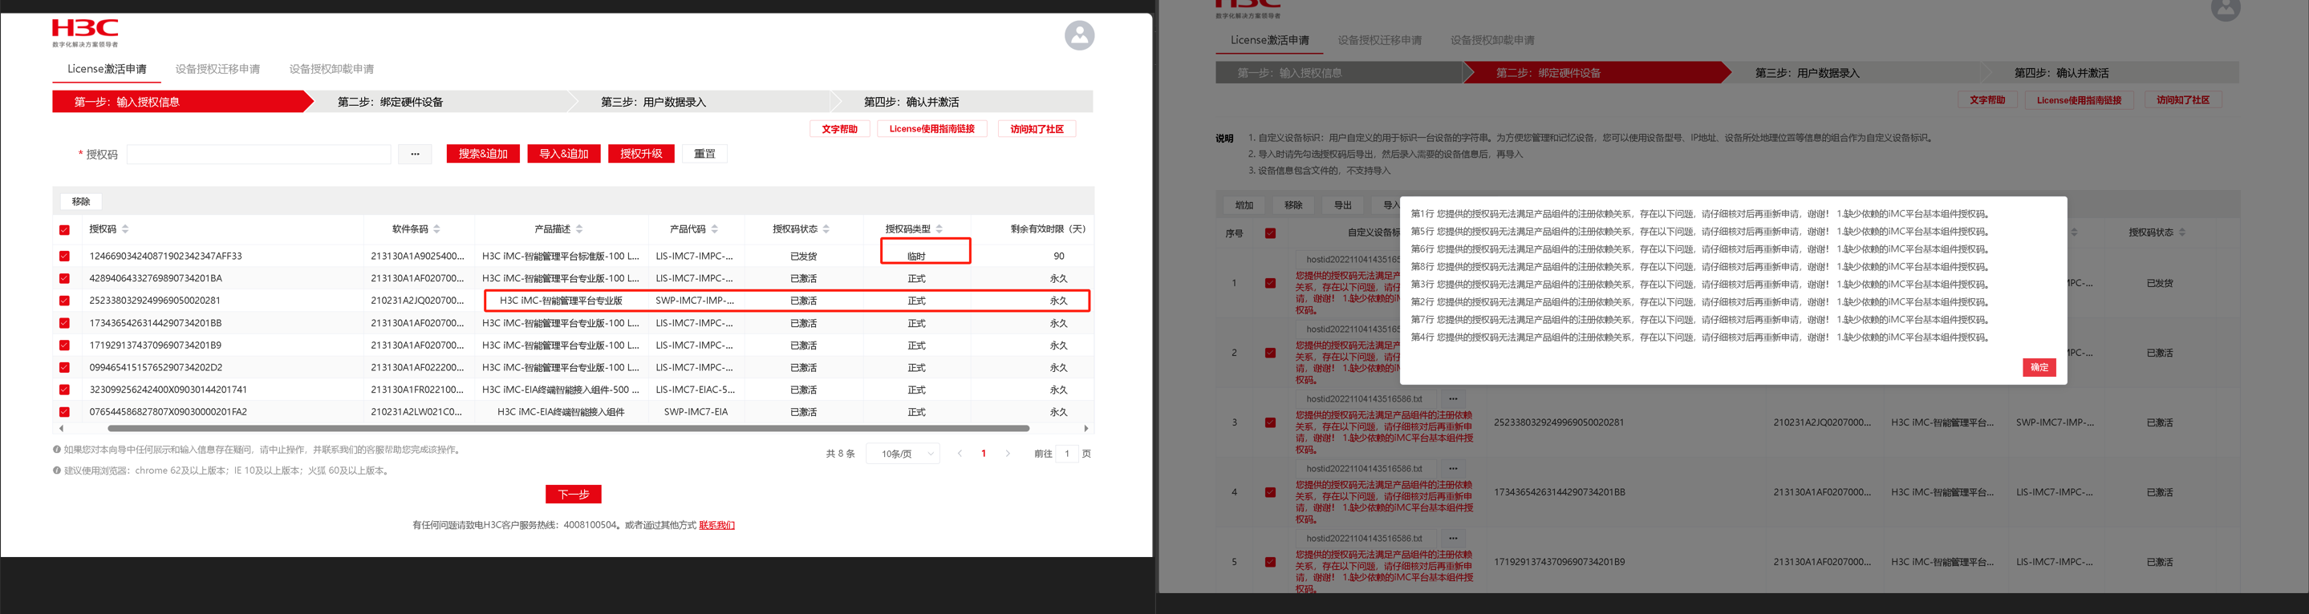Open the 联系我们 link
The image size is (2309, 614).
tap(717, 525)
